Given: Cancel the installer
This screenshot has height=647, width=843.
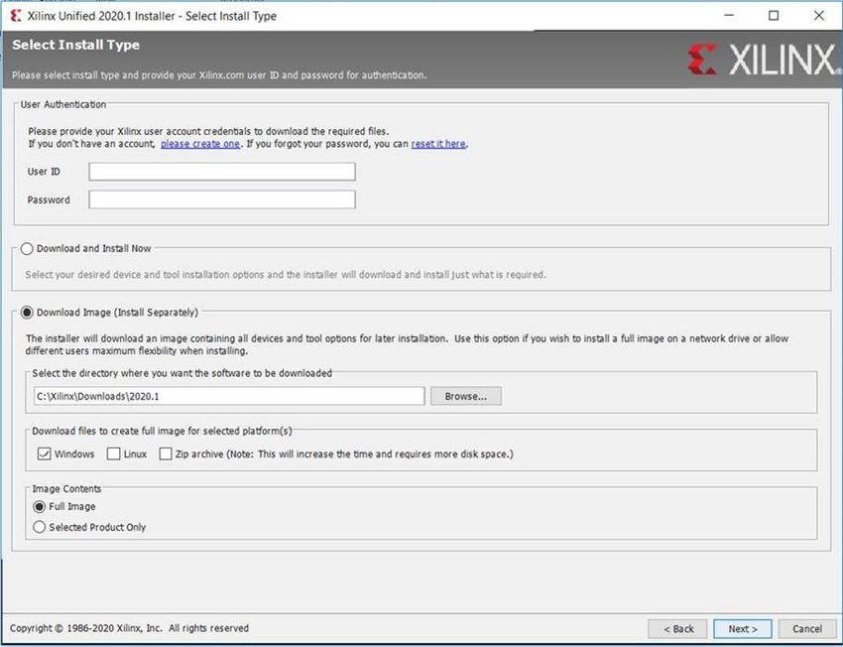Looking at the screenshot, I should click(807, 629).
